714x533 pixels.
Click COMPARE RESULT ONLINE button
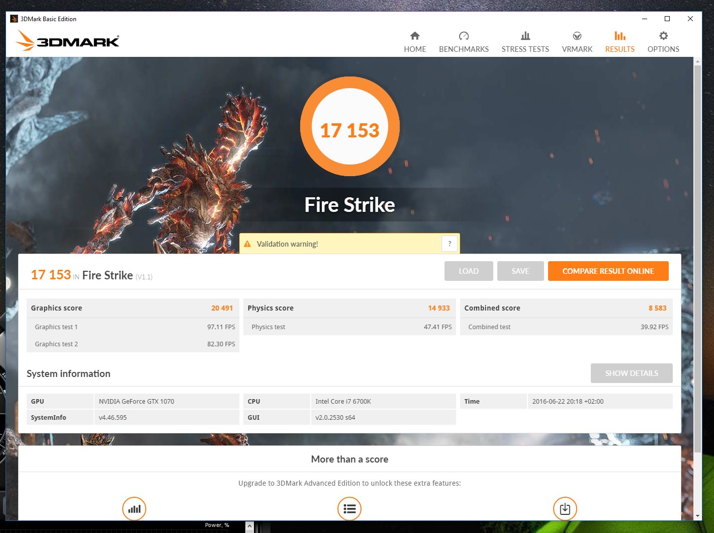[x=608, y=271]
